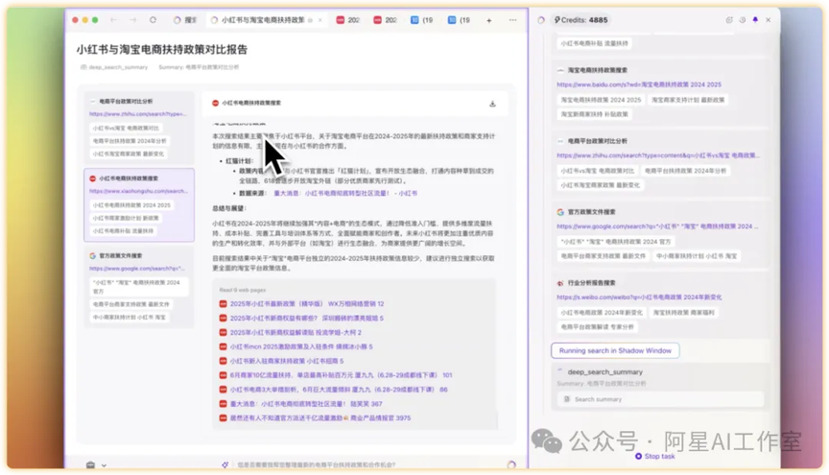829x475 pixels.
Task: Click the 淘宝新商家扶持 补贴政策 query chip
Action: coord(594,114)
